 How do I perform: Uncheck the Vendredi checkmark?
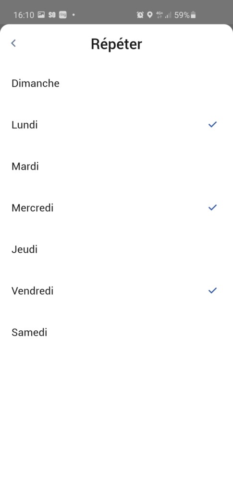212,290
